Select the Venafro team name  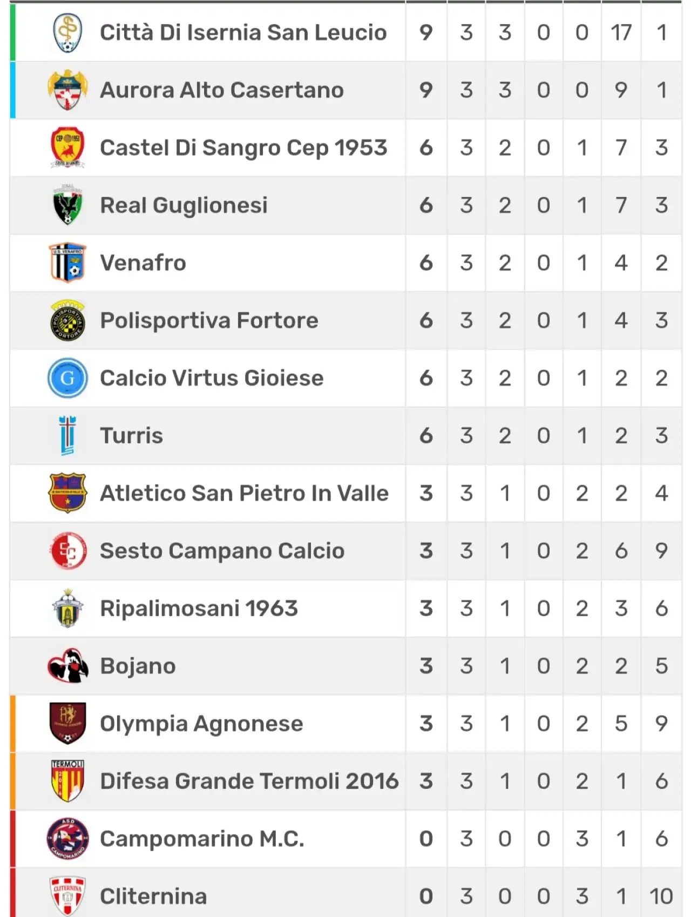click(x=143, y=262)
